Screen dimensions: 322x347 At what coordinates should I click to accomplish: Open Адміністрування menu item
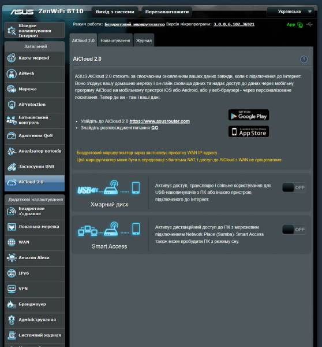point(35,320)
